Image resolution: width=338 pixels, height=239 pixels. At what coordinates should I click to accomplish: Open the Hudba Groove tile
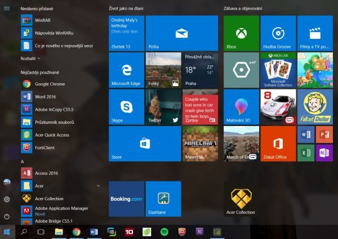pyautogui.click(x=278, y=33)
